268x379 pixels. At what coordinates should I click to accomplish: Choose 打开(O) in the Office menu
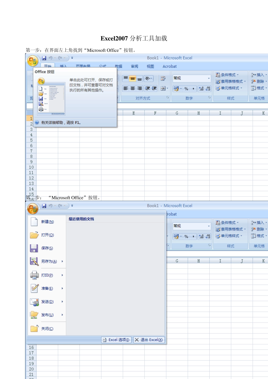(x=47, y=235)
